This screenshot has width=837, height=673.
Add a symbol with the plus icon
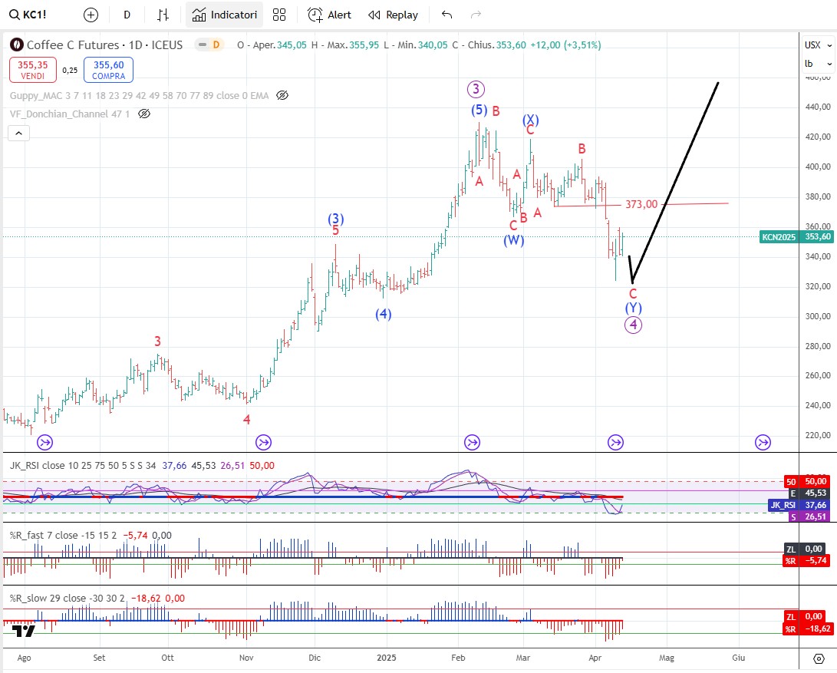(x=91, y=15)
